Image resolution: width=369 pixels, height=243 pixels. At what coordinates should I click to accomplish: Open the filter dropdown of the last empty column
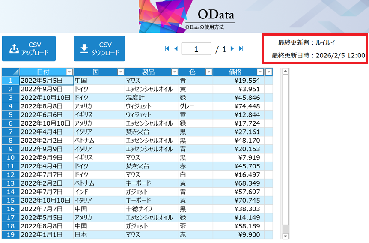click(269, 72)
